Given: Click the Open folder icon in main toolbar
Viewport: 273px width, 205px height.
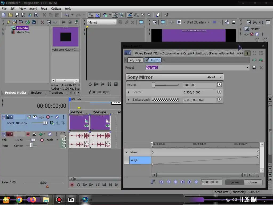Looking at the screenshot, I should pyautogui.click(x=10, y=15).
